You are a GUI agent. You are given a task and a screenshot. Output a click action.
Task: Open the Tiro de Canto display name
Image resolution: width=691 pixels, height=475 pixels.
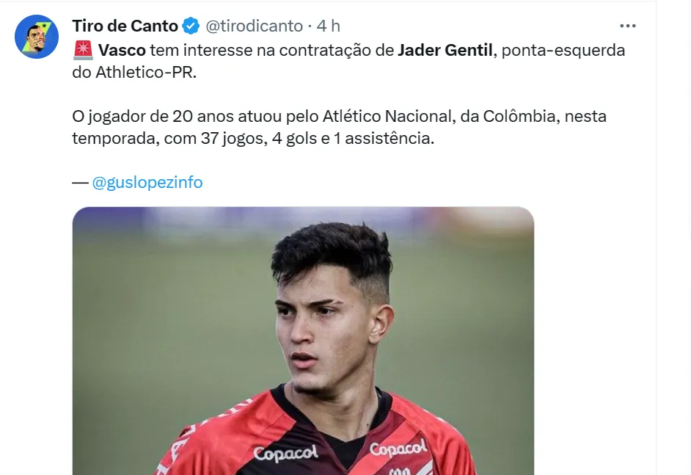[x=125, y=26]
